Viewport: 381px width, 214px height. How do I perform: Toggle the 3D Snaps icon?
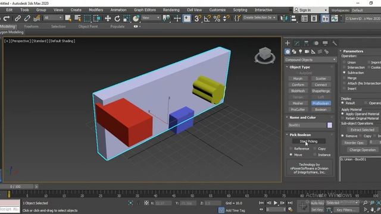(x=198, y=18)
